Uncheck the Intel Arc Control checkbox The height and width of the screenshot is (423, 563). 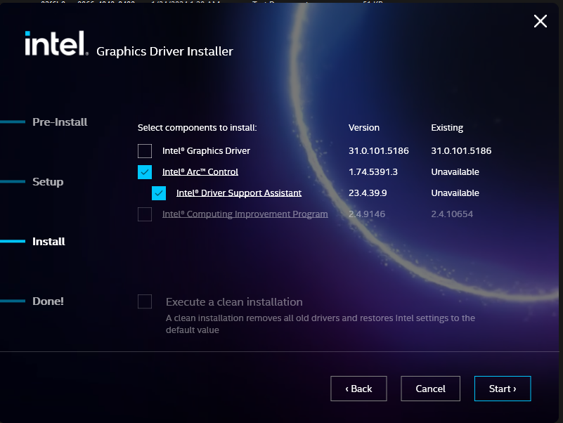pos(145,172)
